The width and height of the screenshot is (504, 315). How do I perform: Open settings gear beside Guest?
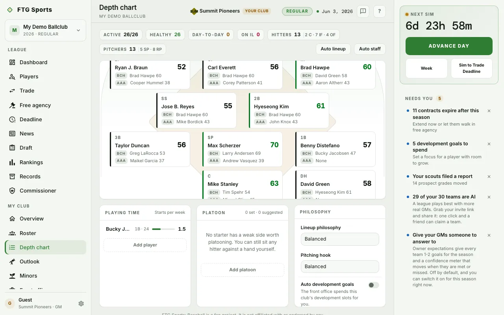pyautogui.click(x=81, y=304)
